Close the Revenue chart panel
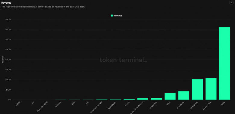The height and width of the screenshot is (114, 235). [x=231, y=3]
